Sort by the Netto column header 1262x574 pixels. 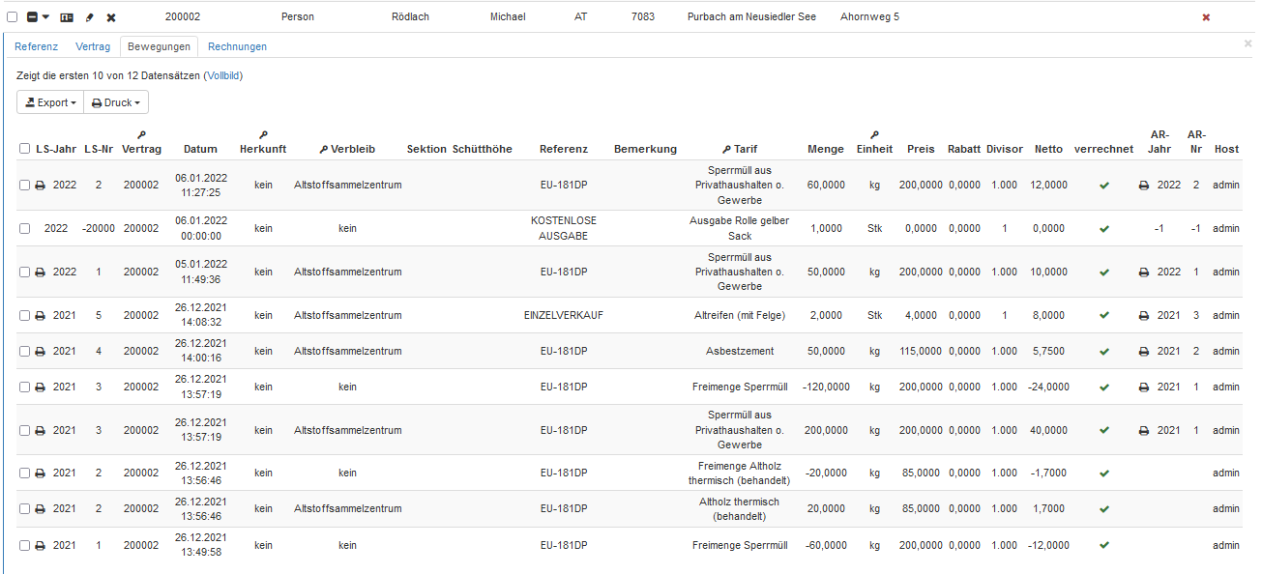point(1048,149)
